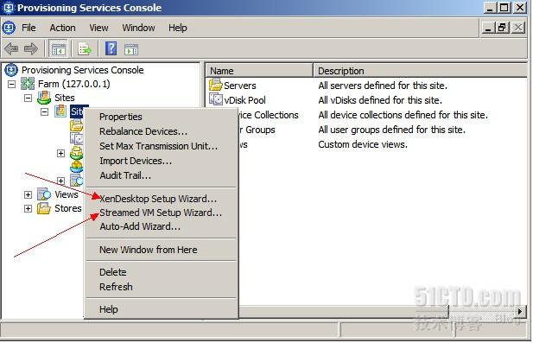Screen dimensions: 533x343
Task: Select Provisioning Services Console root label
Action: tap(83, 70)
